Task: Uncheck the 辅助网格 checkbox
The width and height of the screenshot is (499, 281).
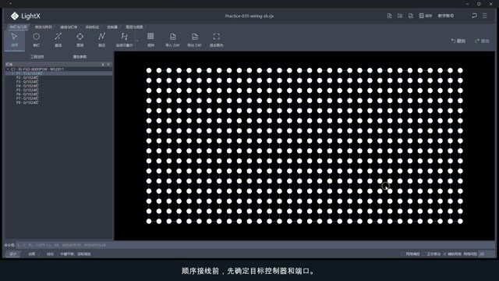Action: [444, 254]
